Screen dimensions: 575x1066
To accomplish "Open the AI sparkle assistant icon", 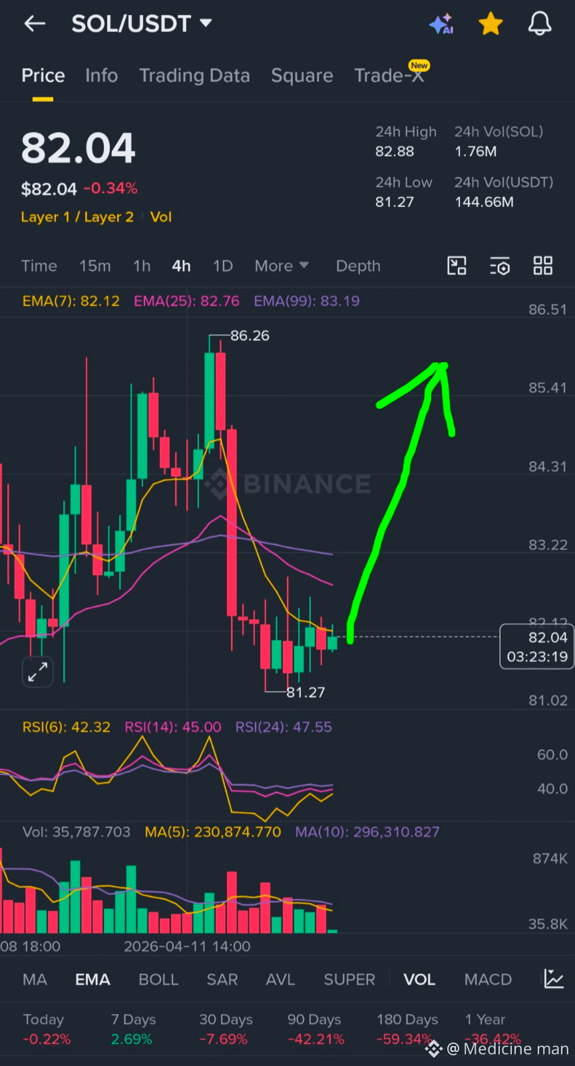I will click(x=441, y=24).
